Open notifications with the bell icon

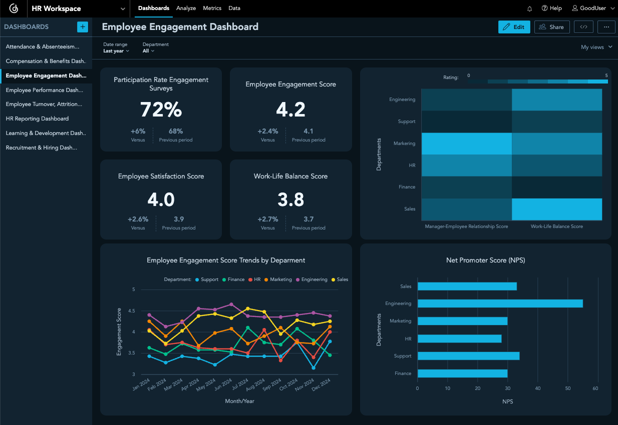coord(529,8)
